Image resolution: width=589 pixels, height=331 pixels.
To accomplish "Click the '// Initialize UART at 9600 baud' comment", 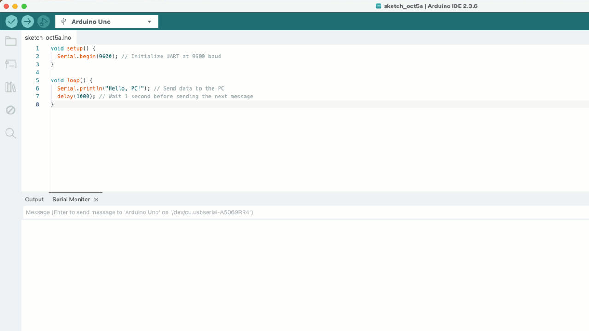I will [171, 57].
